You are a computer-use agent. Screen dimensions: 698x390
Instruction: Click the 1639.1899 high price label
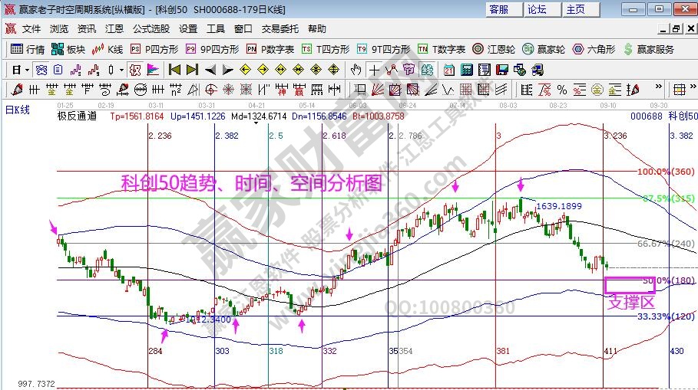coord(559,205)
